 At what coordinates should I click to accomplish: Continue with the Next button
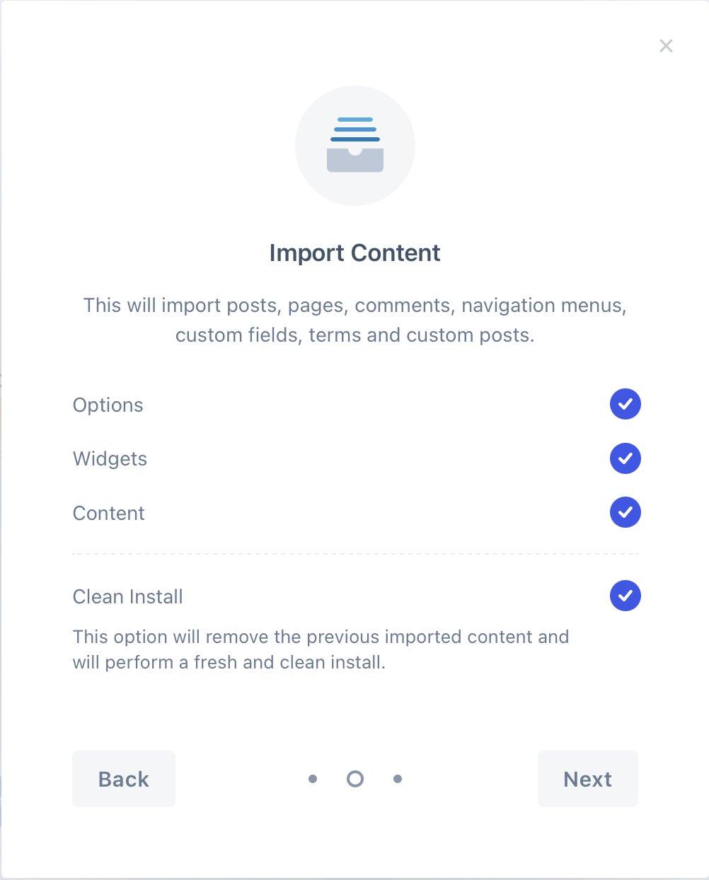[x=588, y=779]
